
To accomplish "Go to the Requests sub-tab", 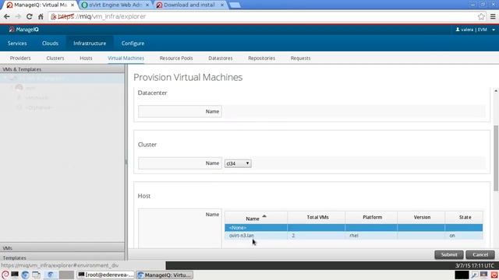I will click(x=300, y=58).
